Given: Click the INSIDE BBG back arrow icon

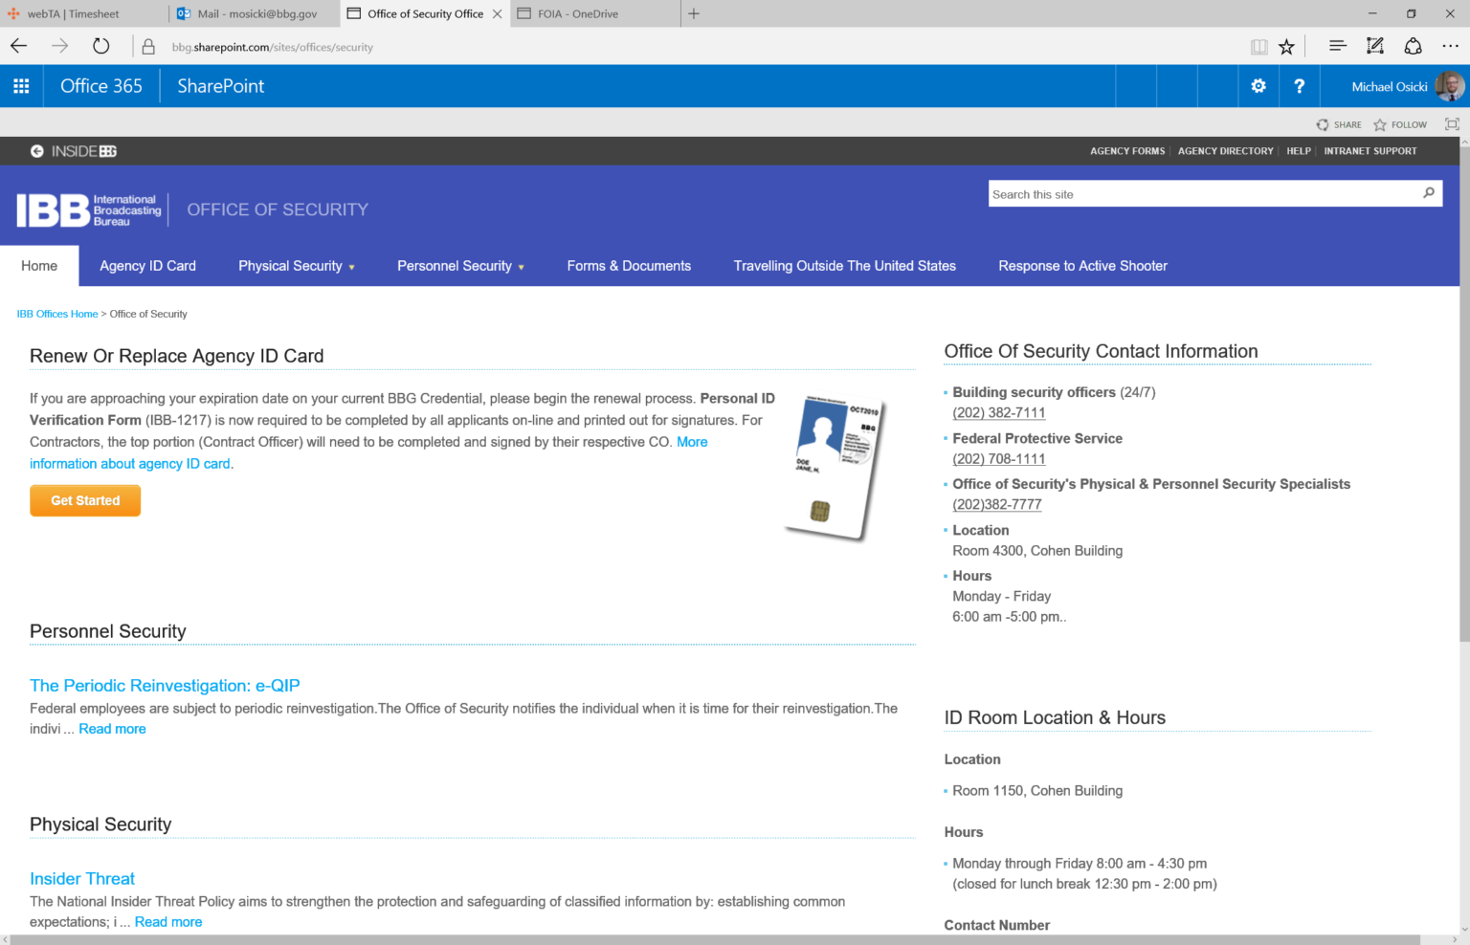Looking at the screenshot, I should pos(36,151).
